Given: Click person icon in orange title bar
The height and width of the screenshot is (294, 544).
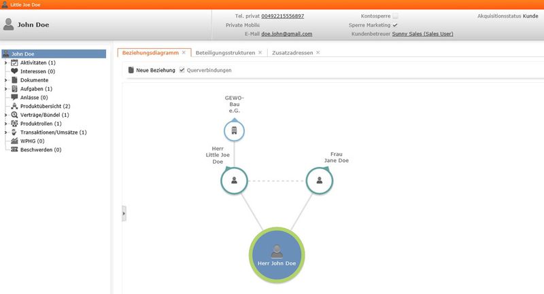Looking at the screenshot, I should [5, 5].
